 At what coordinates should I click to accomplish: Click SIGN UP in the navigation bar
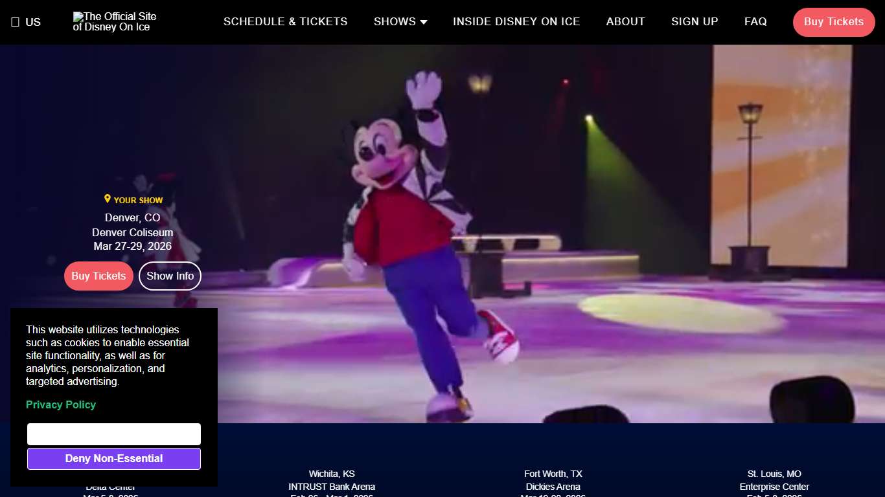point(695,21)
